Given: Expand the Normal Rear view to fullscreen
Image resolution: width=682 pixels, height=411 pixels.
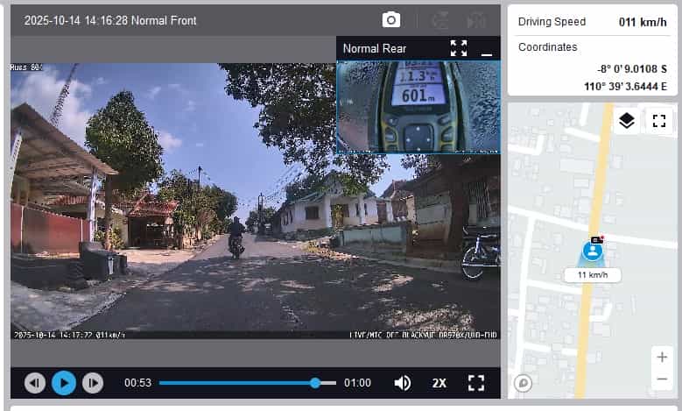Looking at the screenshot, I should [x=459, y=48].
